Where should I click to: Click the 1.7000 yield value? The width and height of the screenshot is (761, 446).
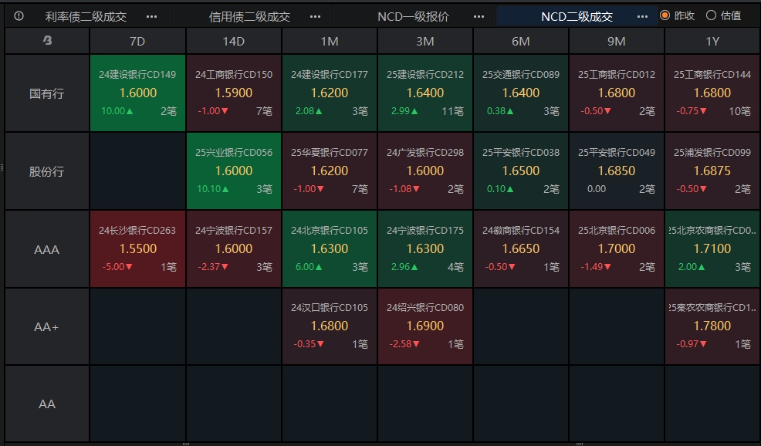[617, 248]
